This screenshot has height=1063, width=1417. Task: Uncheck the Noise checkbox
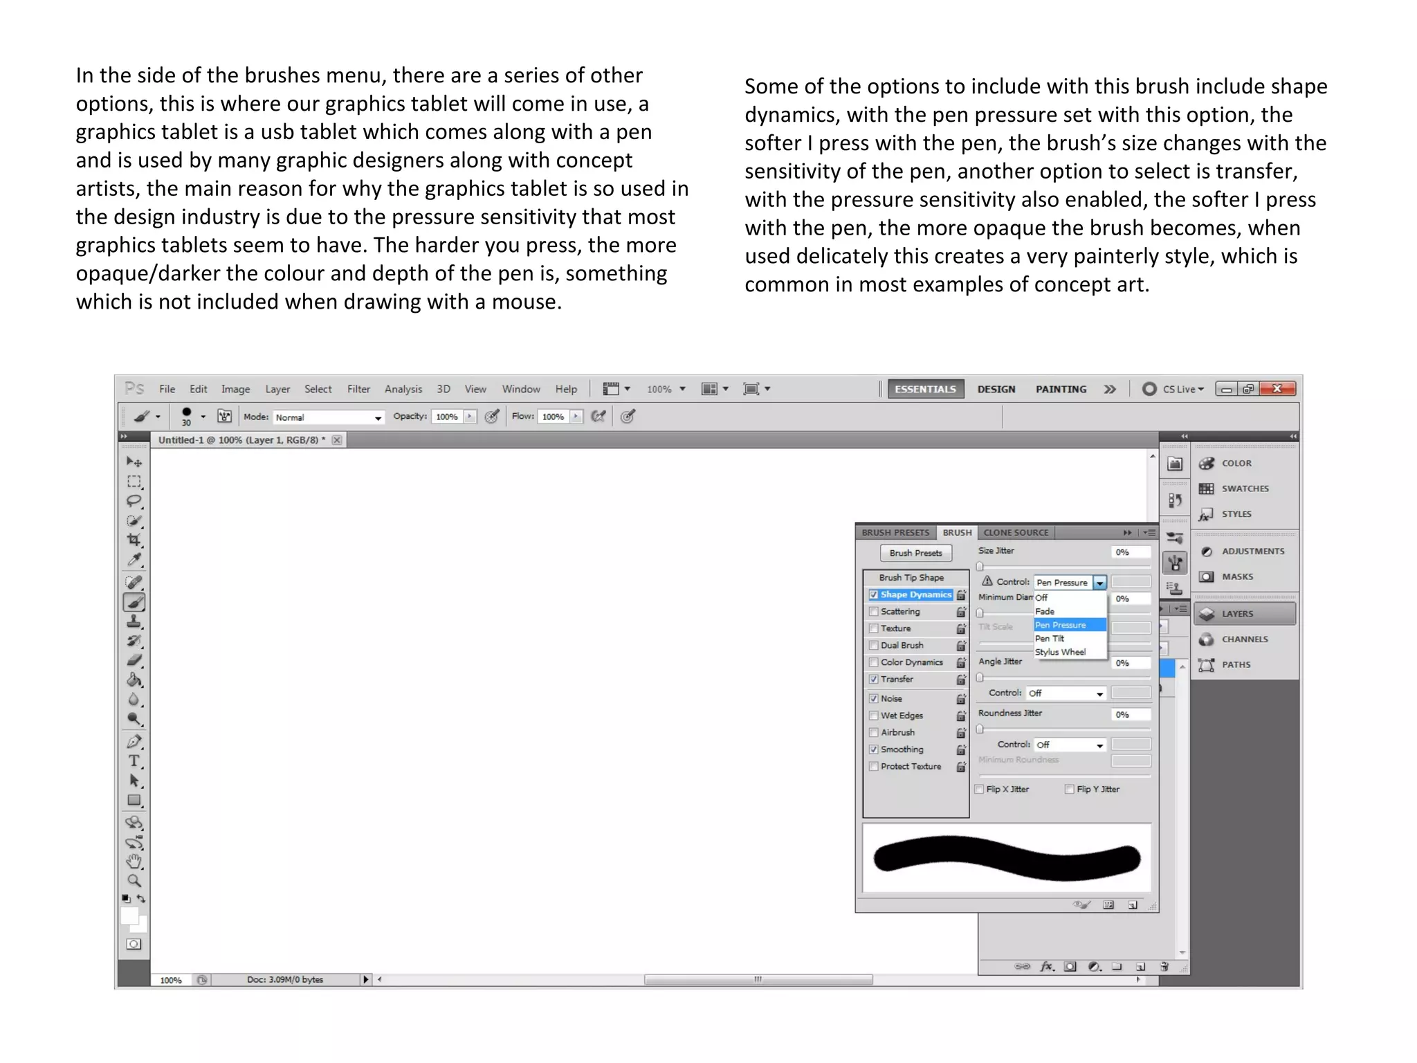coord(874,698)
